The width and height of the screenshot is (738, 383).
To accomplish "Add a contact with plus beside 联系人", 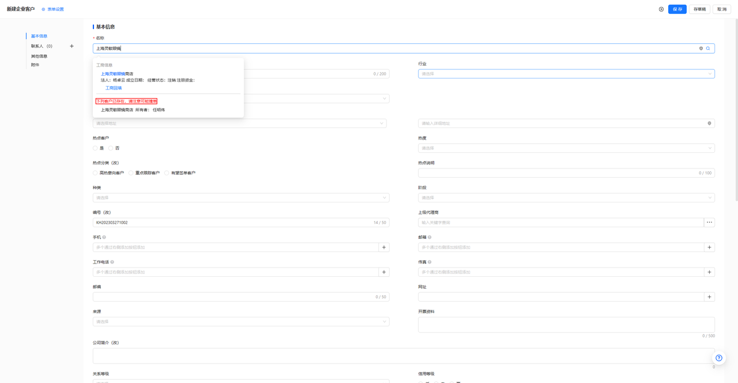I will (71, 46).
